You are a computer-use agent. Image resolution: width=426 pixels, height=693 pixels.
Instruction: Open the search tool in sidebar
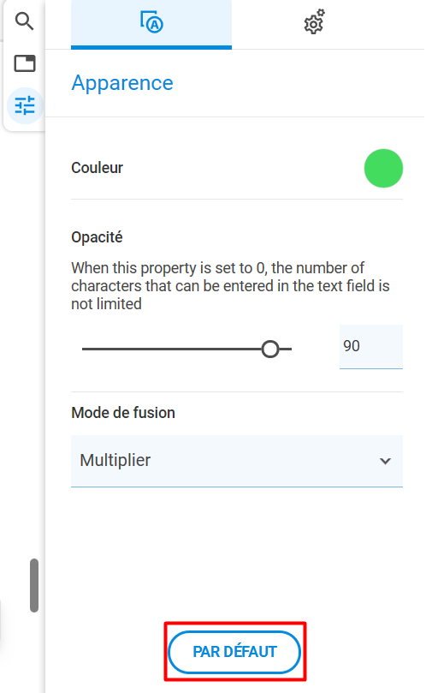pyautogui.click(x=24, y=21)
